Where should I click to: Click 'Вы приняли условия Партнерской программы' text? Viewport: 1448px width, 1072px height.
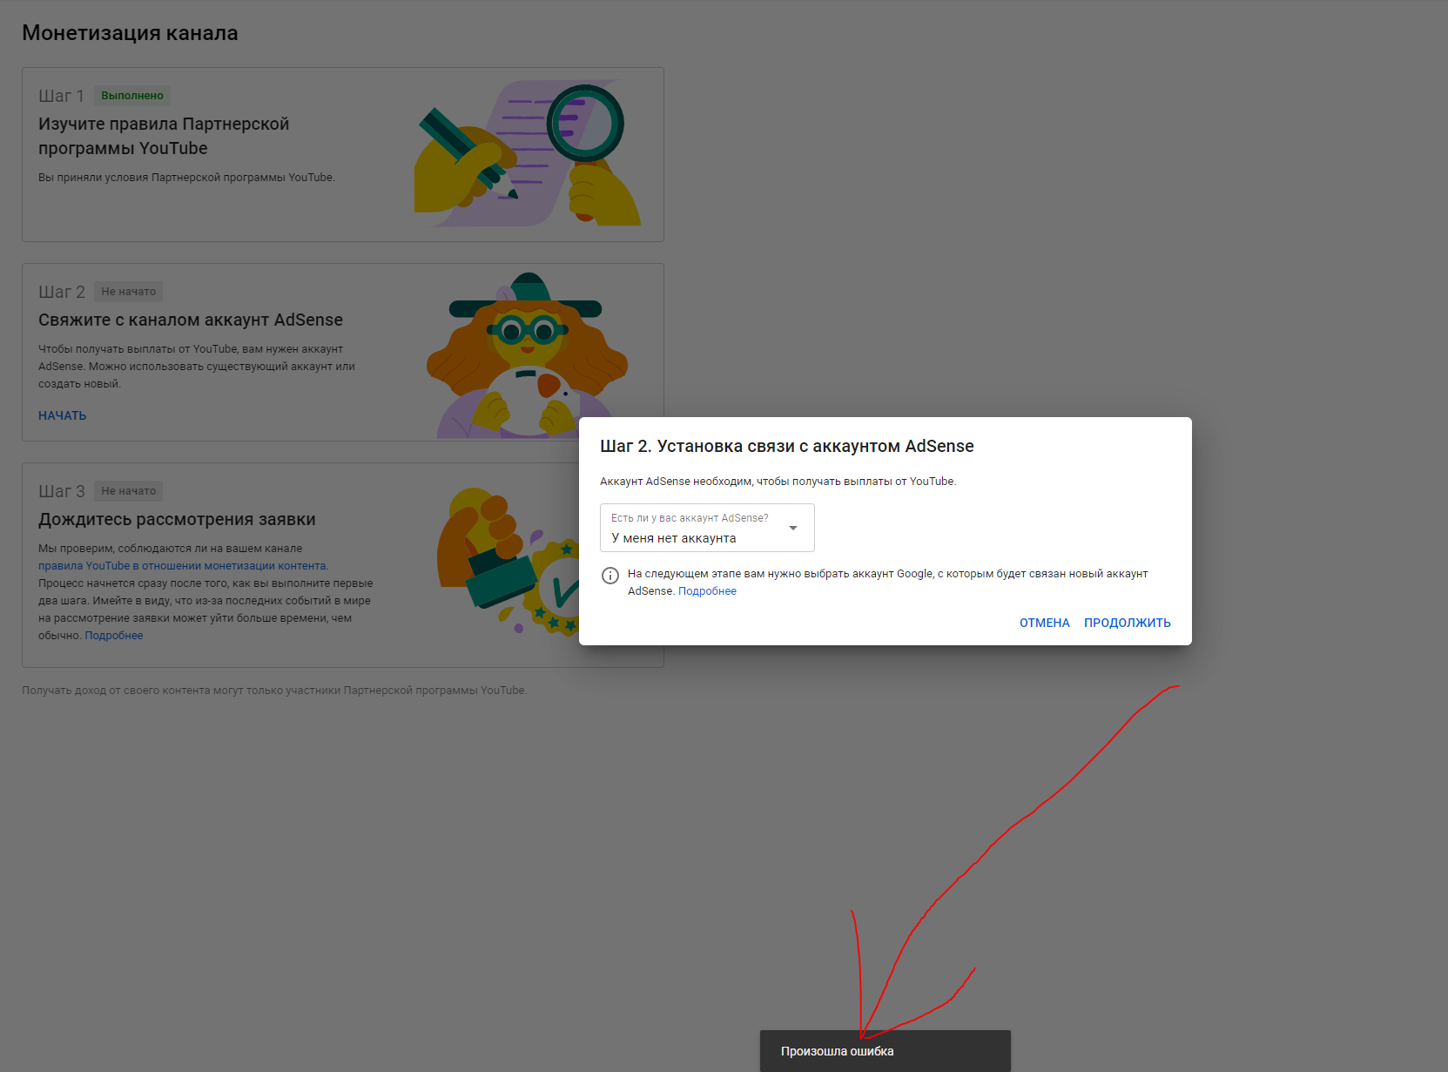click(x=186, y=178)
